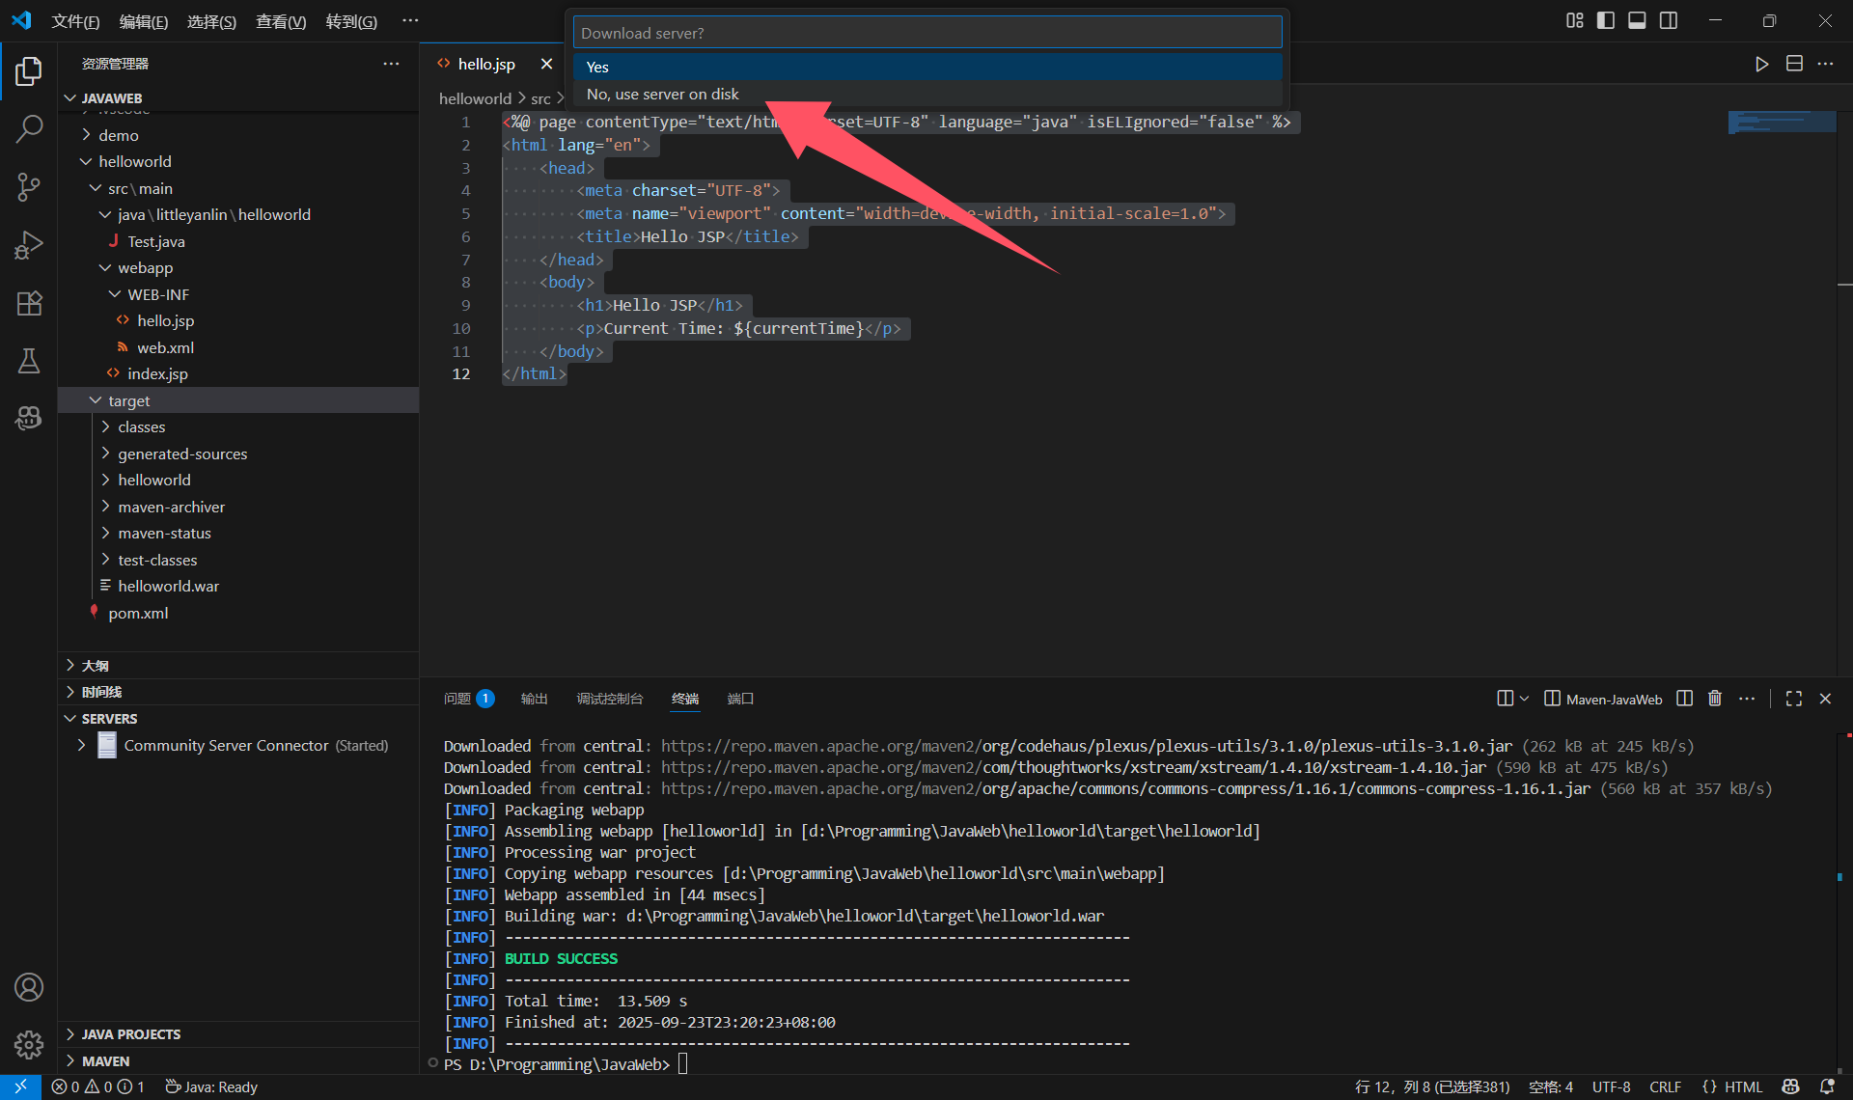Toggle bottom panel layout button
Screen dimensions: 1853x1100
[x=1637, y=20]
